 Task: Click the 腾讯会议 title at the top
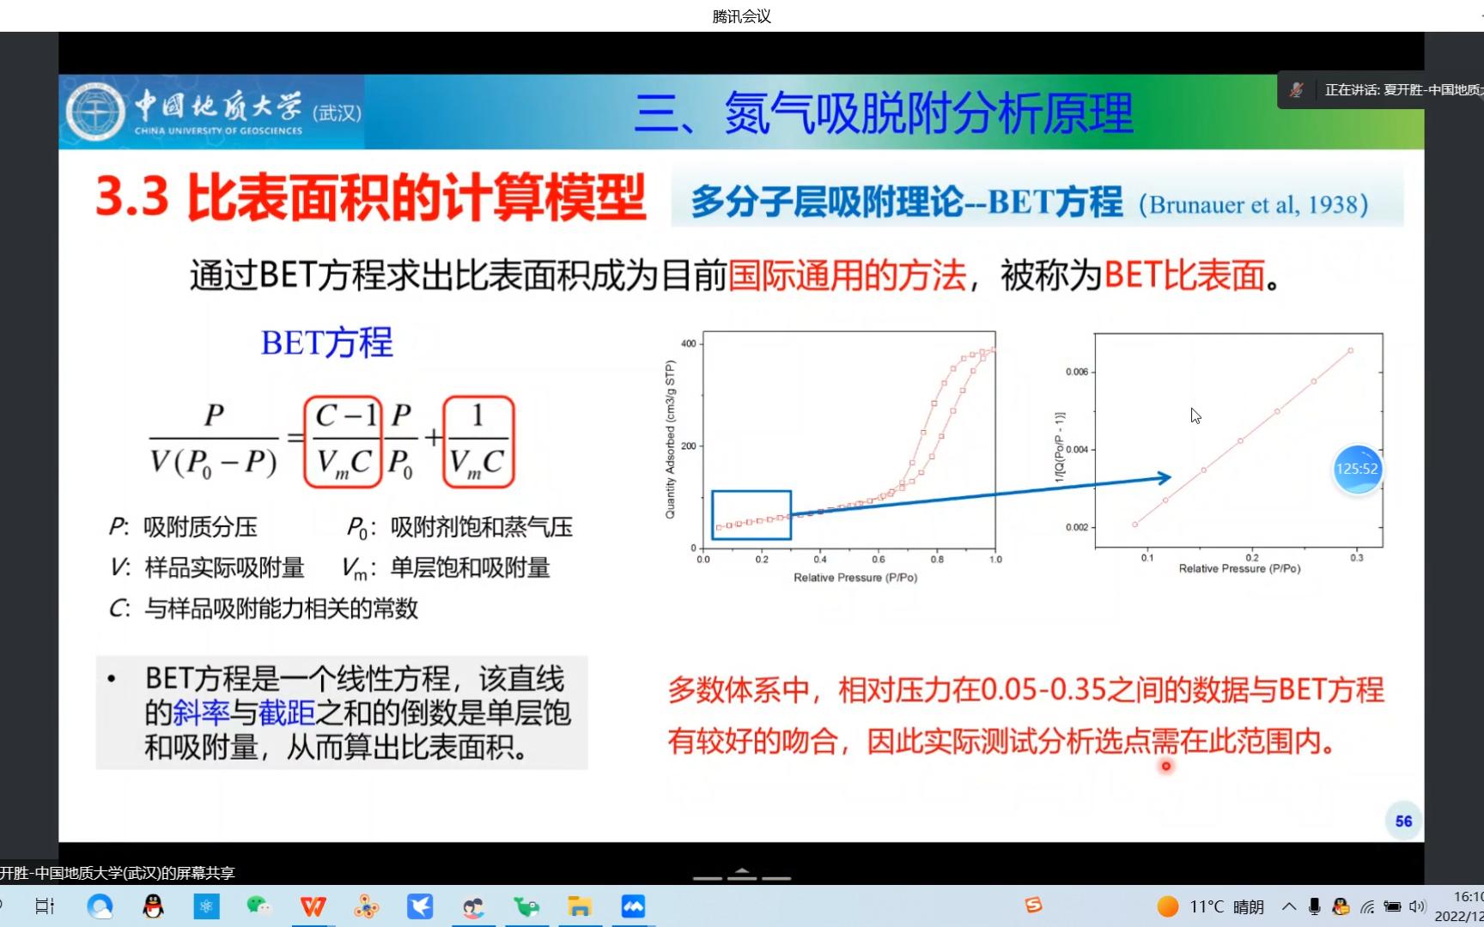740,15
